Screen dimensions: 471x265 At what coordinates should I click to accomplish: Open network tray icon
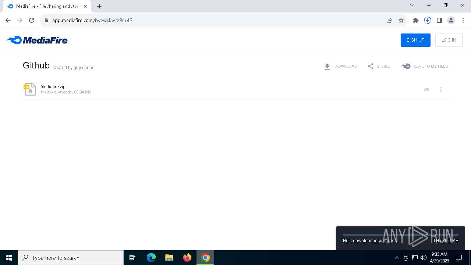[415, 258]
